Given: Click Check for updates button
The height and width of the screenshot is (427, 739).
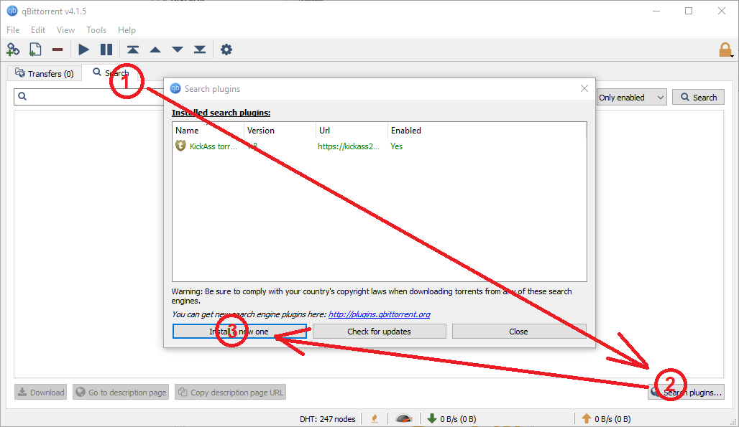Looking at the screenshot, I should tap(379, 331).
